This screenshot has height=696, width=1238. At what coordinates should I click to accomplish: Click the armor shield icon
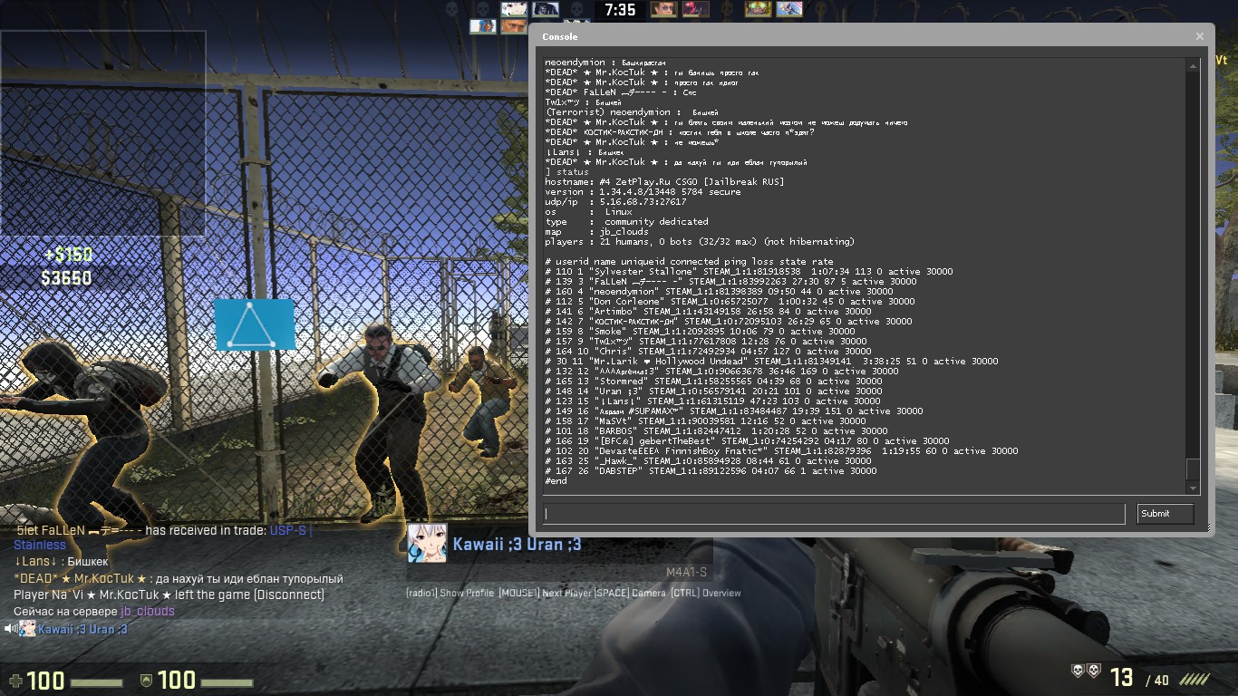(x=146, y=680)
